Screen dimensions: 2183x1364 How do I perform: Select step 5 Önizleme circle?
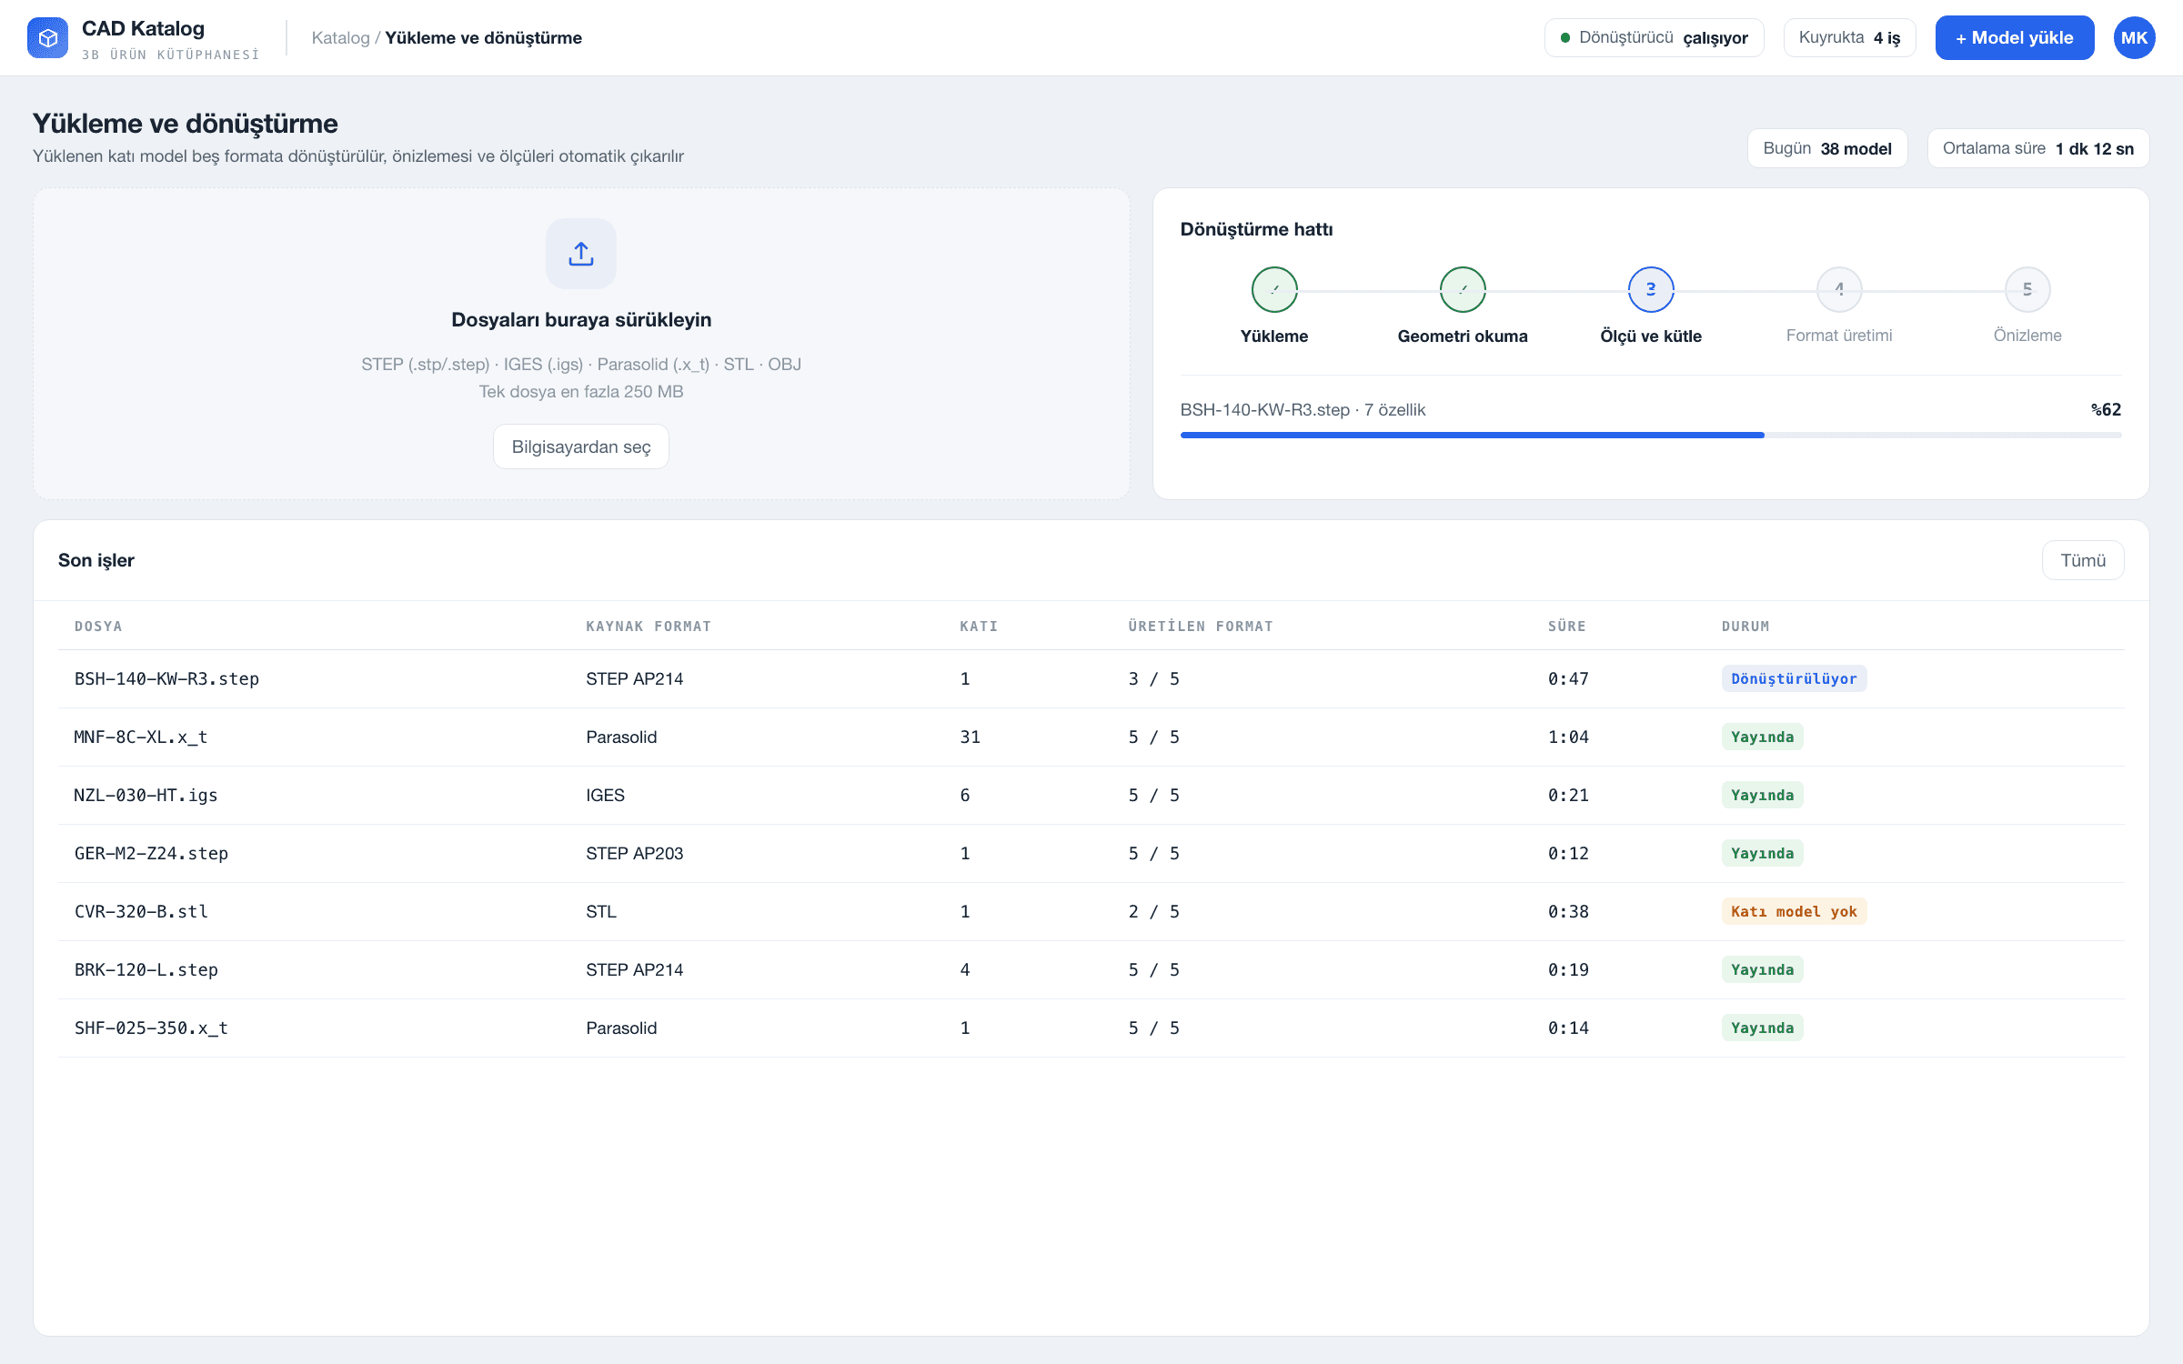2027,289
